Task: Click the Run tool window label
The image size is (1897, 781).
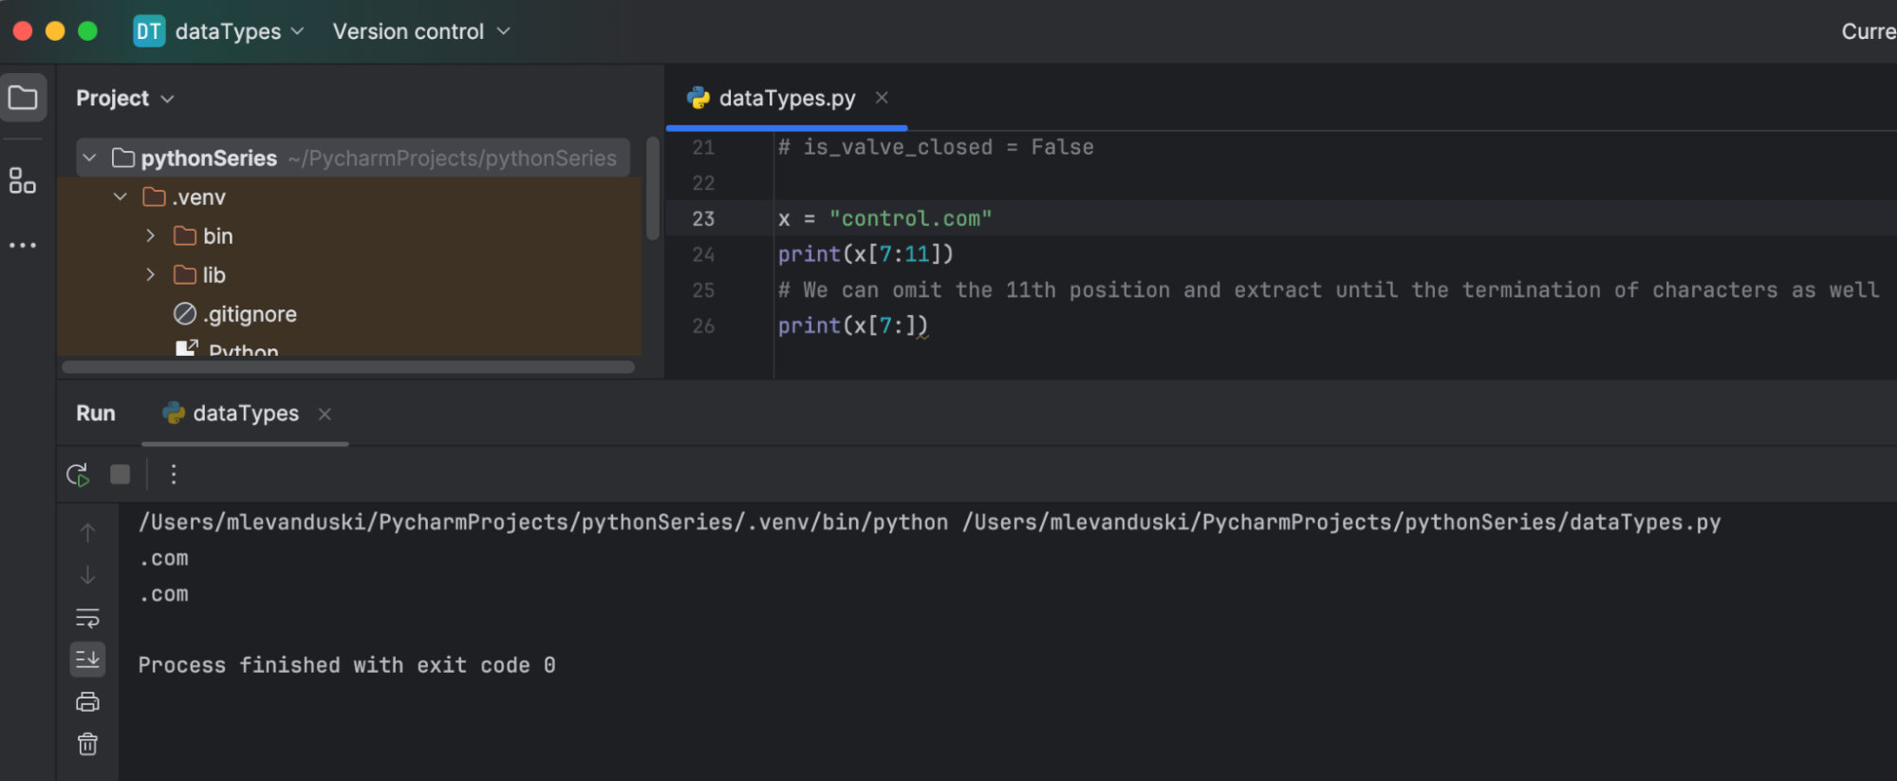Action: pos(96,414)
